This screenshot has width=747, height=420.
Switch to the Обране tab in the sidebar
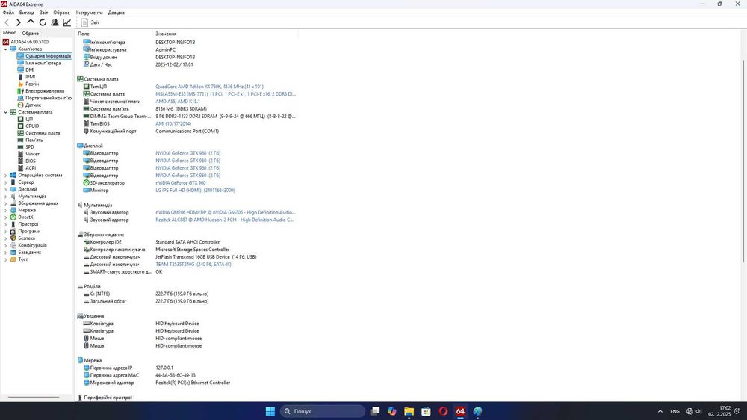pos(30,34)
